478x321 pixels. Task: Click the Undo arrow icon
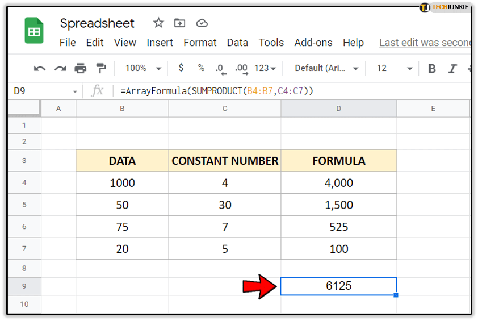point(40,69)
